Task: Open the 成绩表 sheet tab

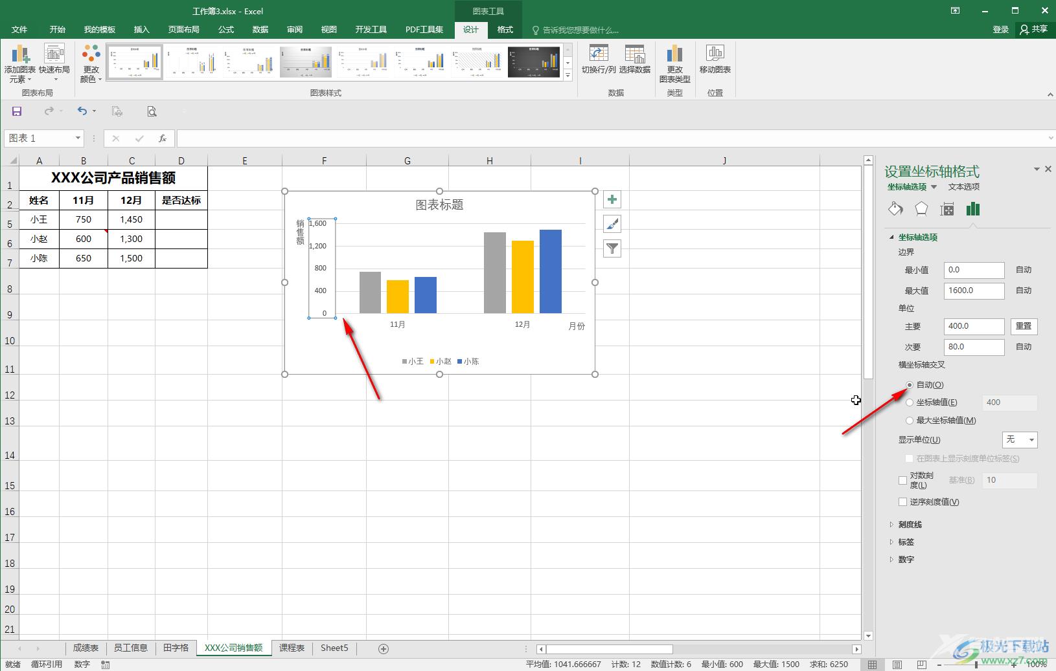Action: click(86, 648)
